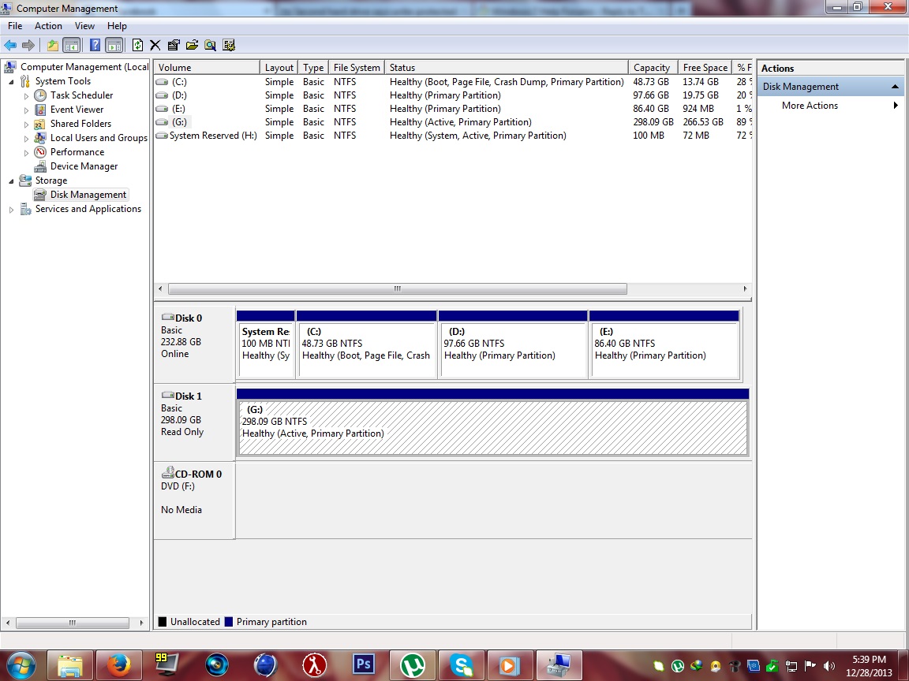
Task: Expand the More Actions submenu arrow
Action: click(896, 106)
